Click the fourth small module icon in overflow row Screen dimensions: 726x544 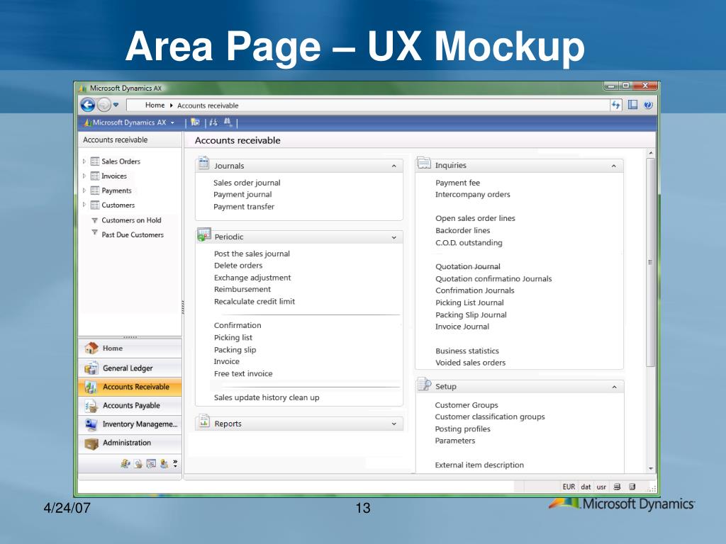click(x=164, y=463)
